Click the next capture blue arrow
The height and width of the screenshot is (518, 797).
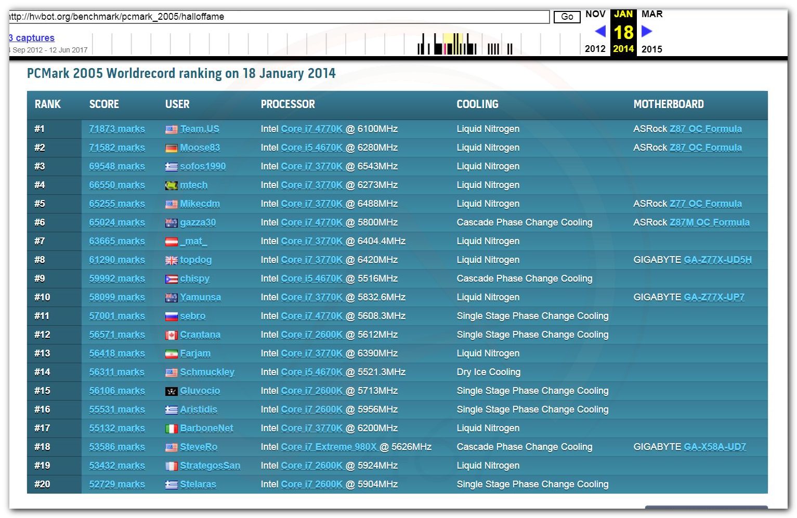coord(647,32)
